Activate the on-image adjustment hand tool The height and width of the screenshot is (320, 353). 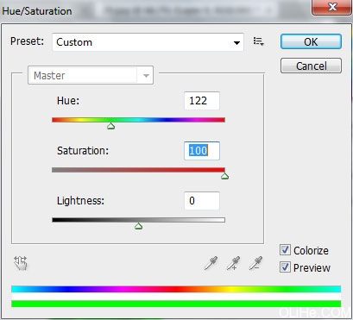pyautogui.click(x=21, y=263)
